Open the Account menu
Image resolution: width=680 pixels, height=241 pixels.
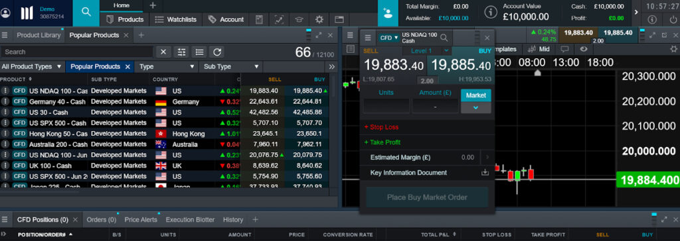click(x=226, y=19)
